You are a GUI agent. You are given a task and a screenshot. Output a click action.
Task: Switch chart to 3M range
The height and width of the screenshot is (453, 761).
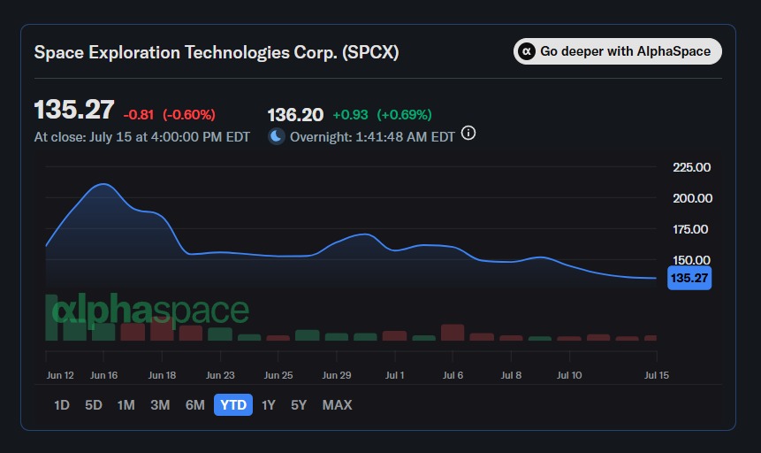(x=160, y=405)
